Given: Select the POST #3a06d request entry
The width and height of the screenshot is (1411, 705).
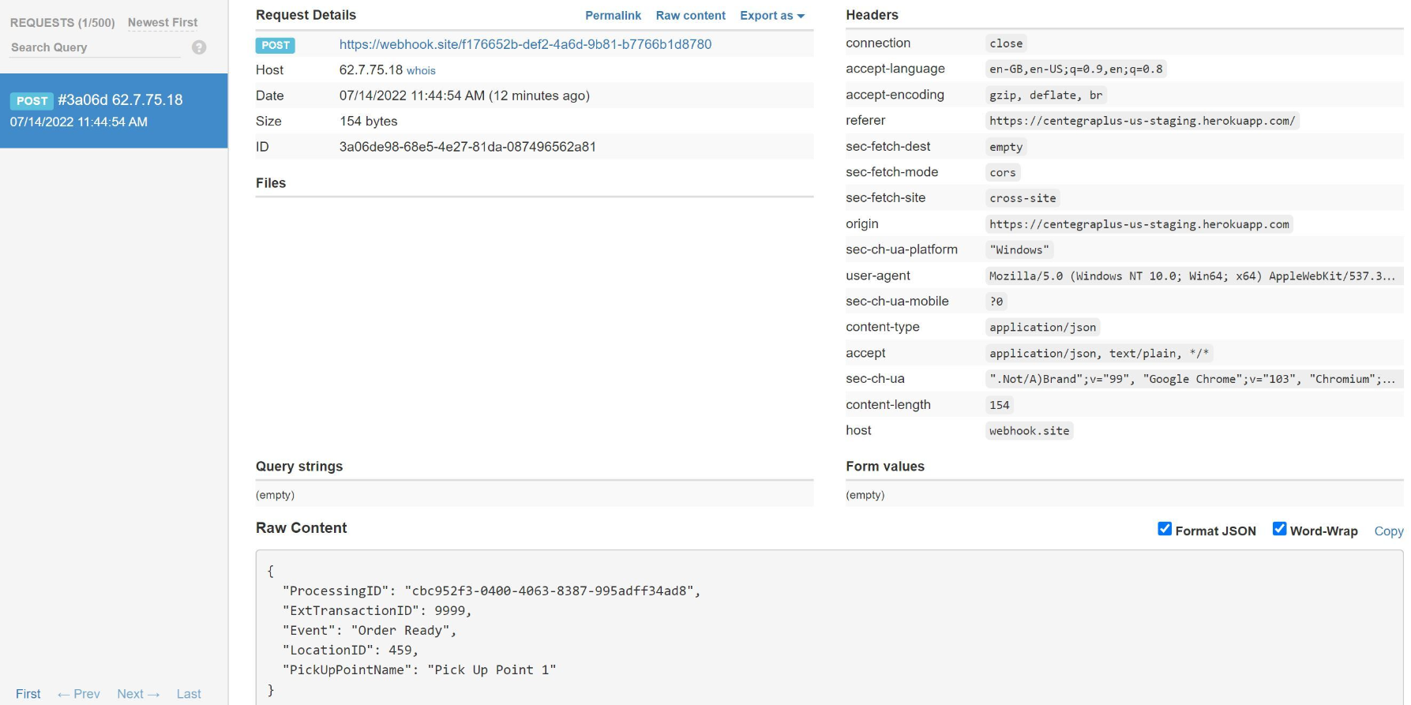Looking at the screenshot, I should [114, 111].
